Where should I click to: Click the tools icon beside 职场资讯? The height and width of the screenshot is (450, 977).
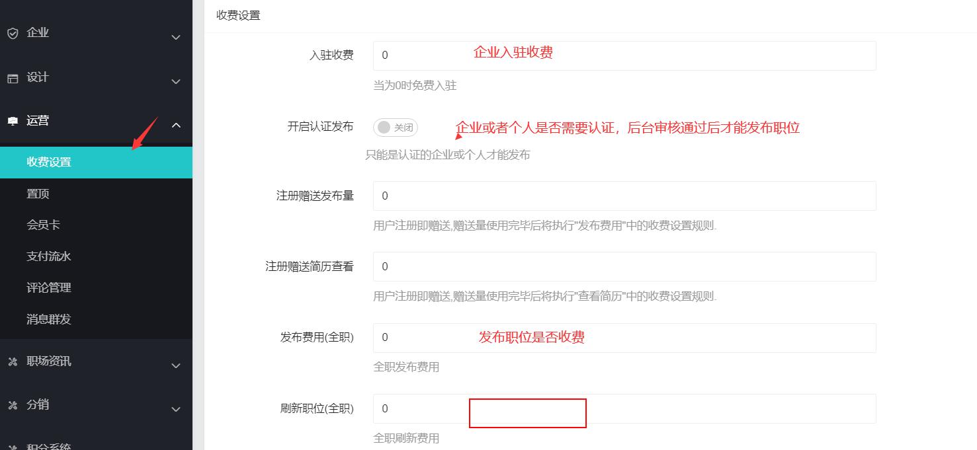point(13,361)
